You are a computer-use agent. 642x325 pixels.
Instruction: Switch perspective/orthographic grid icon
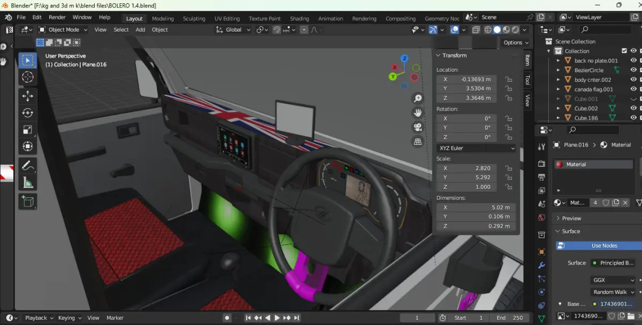[x=418, y=142]
